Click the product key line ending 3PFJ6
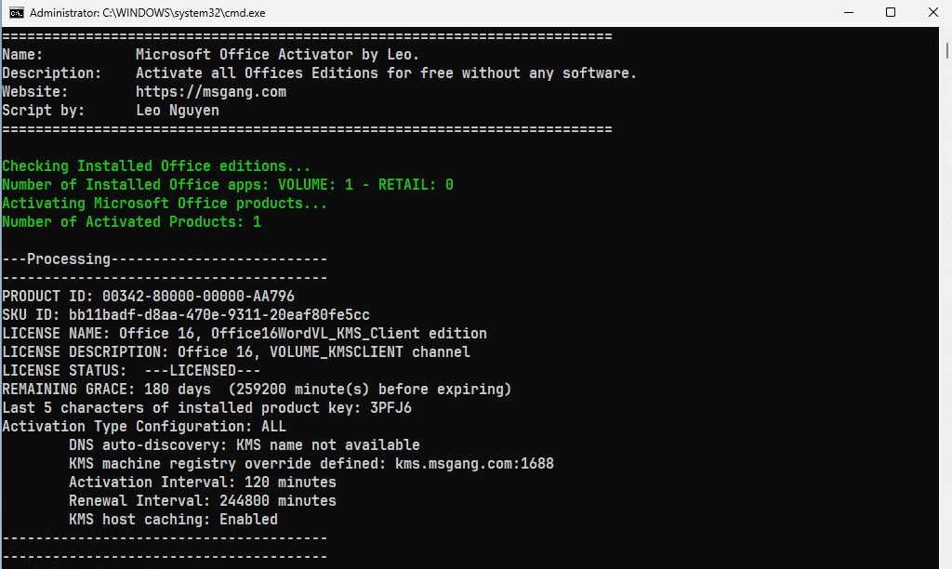This screenshot has width=952, height=569. pos(206,408)
